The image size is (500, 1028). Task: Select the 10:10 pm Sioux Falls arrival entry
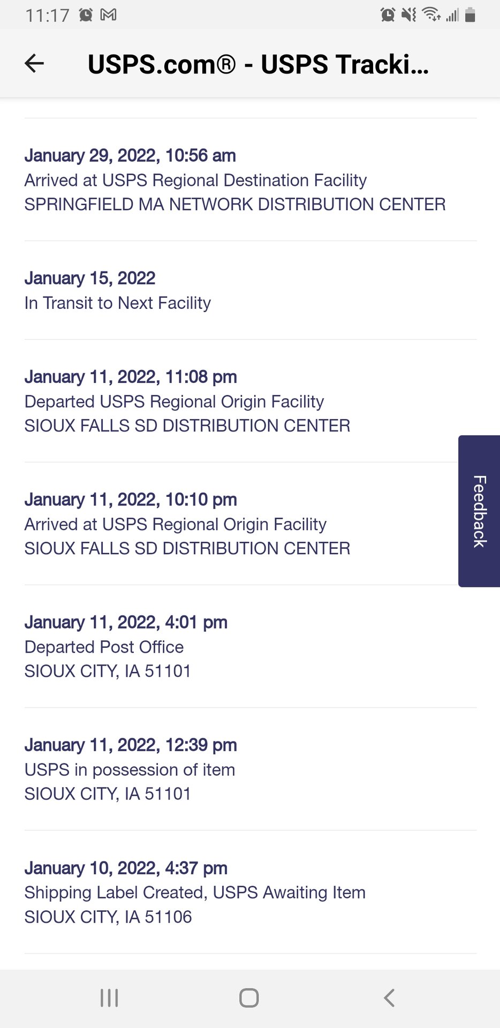coord(187,524)
